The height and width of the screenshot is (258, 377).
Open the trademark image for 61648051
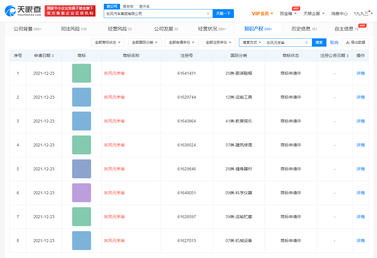(x=82, y=193)
